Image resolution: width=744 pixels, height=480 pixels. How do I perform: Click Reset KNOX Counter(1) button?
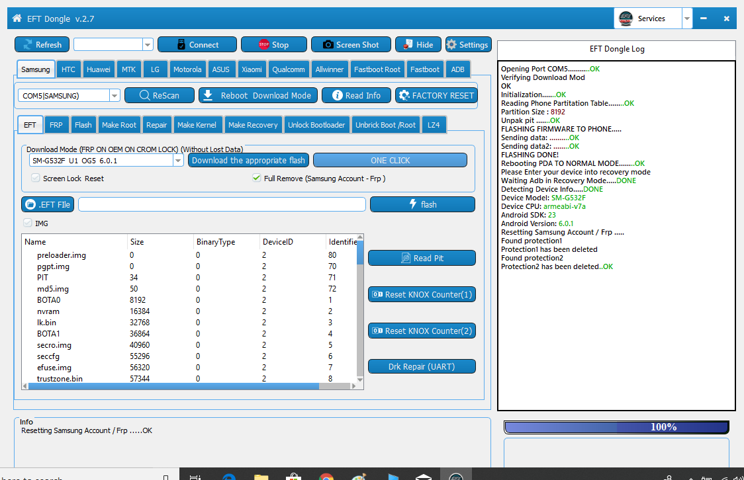422,294
